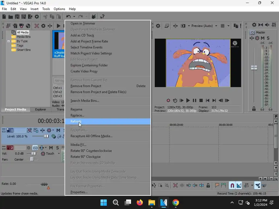Open video track 1 automation dropdown arrow
Viewport: 279px width, 209px height.
(x=53, y=130)
